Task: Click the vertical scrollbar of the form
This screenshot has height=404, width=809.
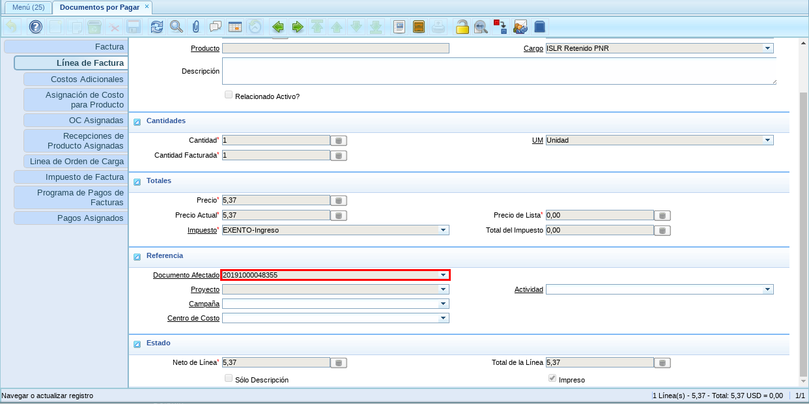Action: (803, 235)
